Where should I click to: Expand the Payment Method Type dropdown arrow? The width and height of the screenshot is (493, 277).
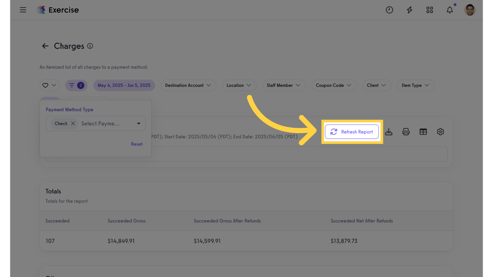pos(139,123)
